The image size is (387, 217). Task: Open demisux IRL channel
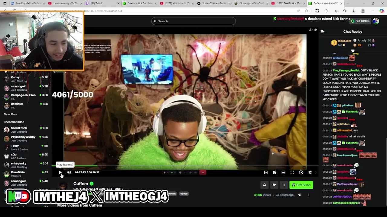click(26, 105)
